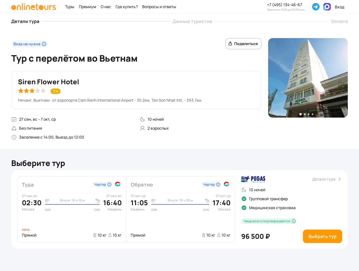Click the phone number +7 (495) 134-46-67
359x271 pixels.
[x=284, y=5]
